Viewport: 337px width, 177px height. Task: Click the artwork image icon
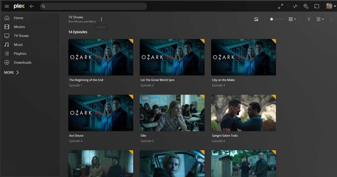pos(256,19)
